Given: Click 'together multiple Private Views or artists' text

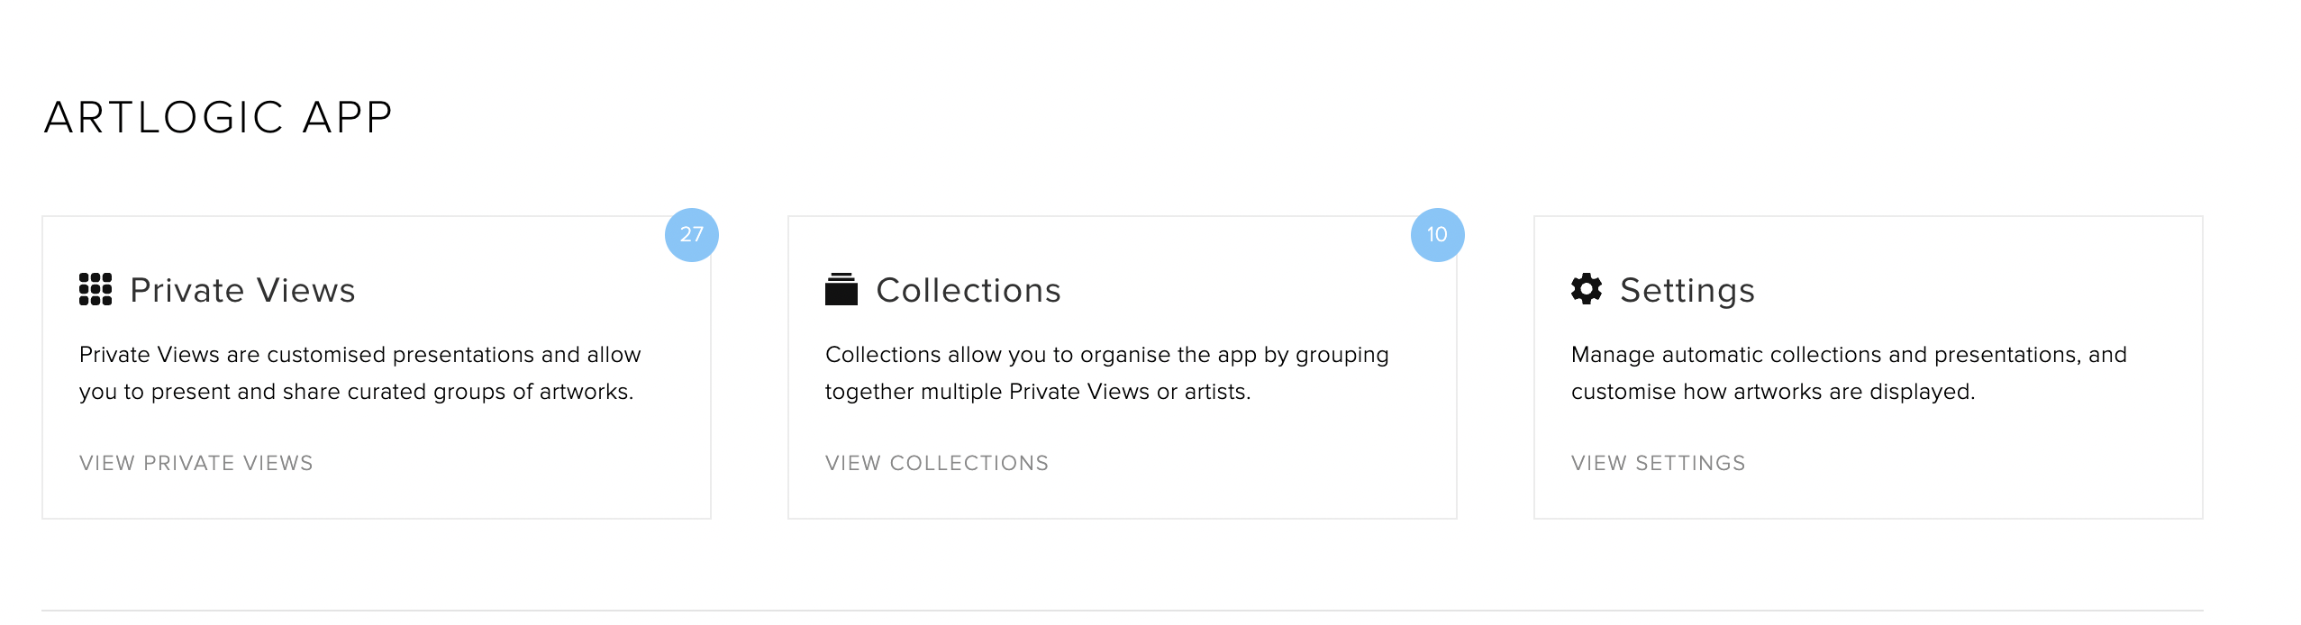Looking at the screenshot, I should pyautogui.click(x=1038, y=392).
